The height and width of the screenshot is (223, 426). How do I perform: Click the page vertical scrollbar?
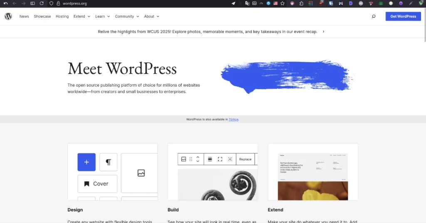tap(425, 25)
